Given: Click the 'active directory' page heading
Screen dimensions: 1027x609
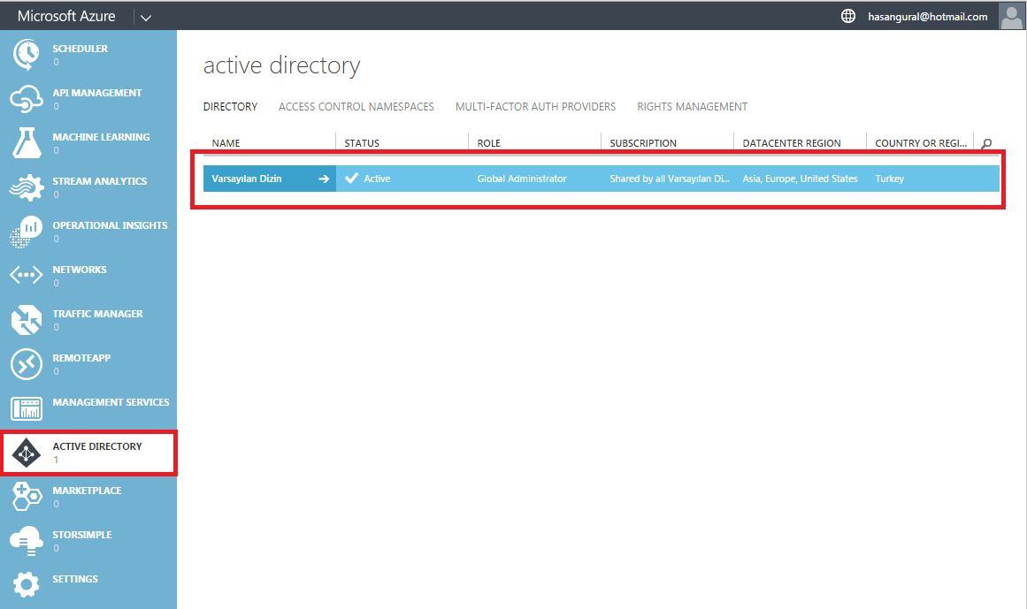Looking at the screenshot, I should (281, 66).
